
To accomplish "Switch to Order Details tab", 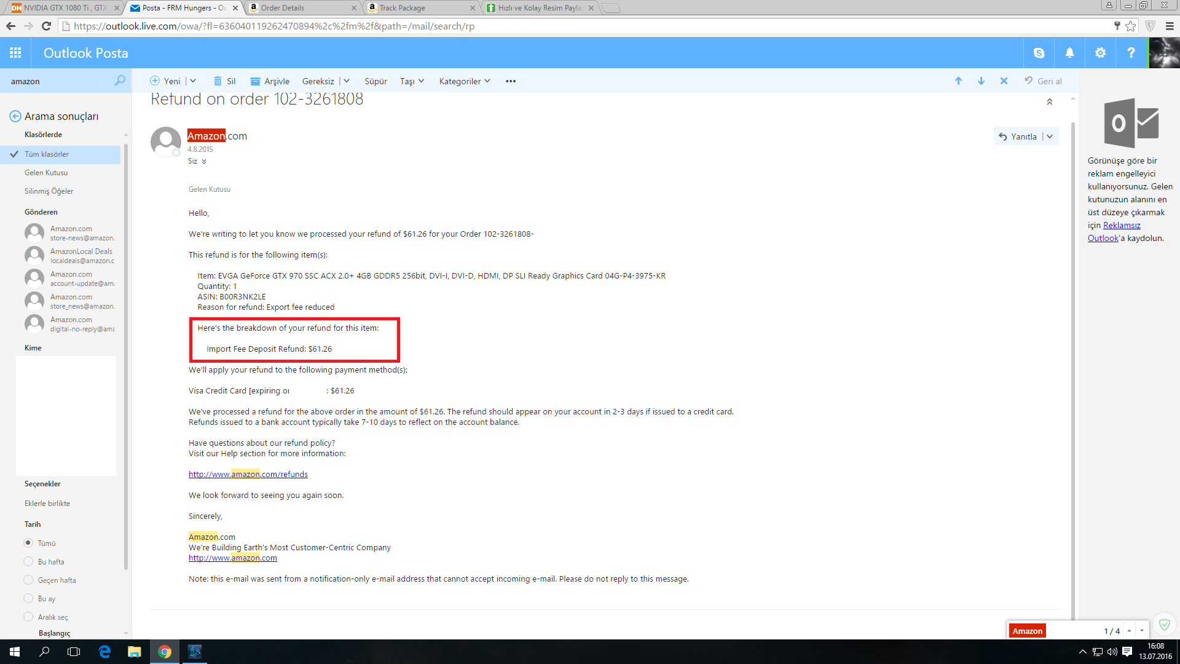I will [301, 8].
